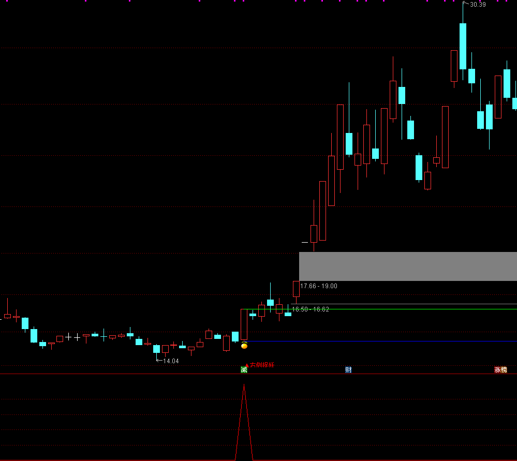Select the red signal text beside 减
517x461 pixels.
262,365
